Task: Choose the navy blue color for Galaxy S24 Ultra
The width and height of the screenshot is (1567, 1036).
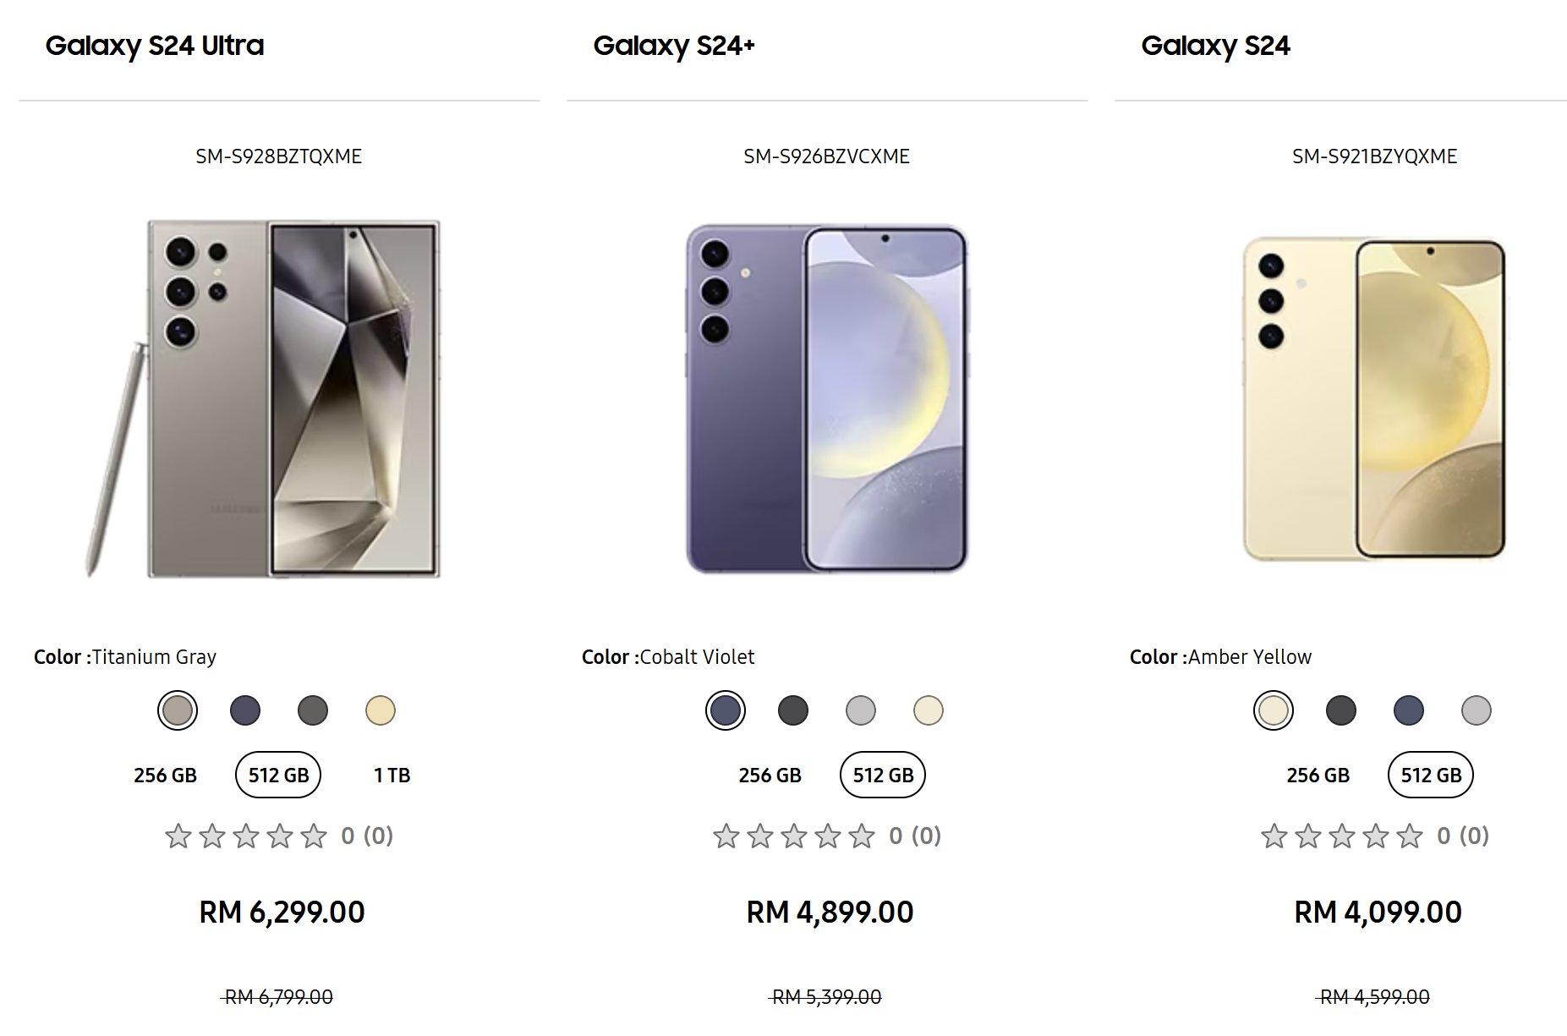Action: 246,710
